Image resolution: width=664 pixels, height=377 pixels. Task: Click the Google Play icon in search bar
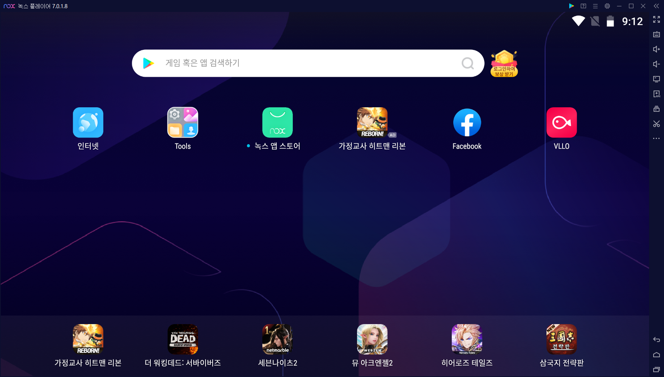[148, 63]
